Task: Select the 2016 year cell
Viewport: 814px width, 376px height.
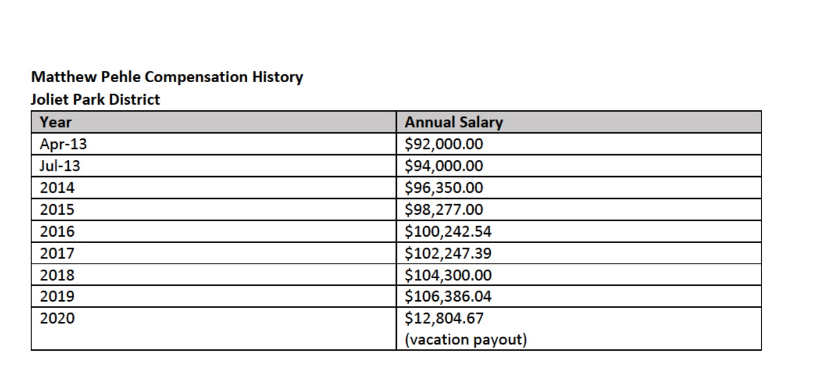Action: tap(57, 231)
